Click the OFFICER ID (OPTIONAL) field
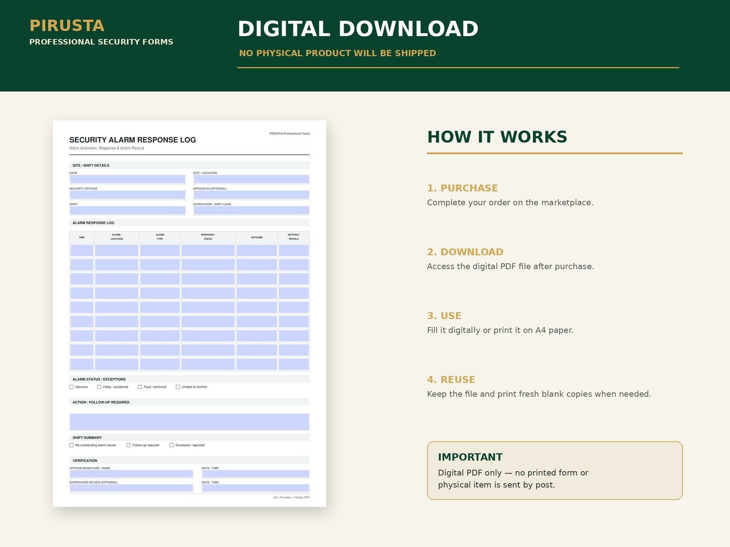Screen dimensions: 730x547 pos(251,195)
